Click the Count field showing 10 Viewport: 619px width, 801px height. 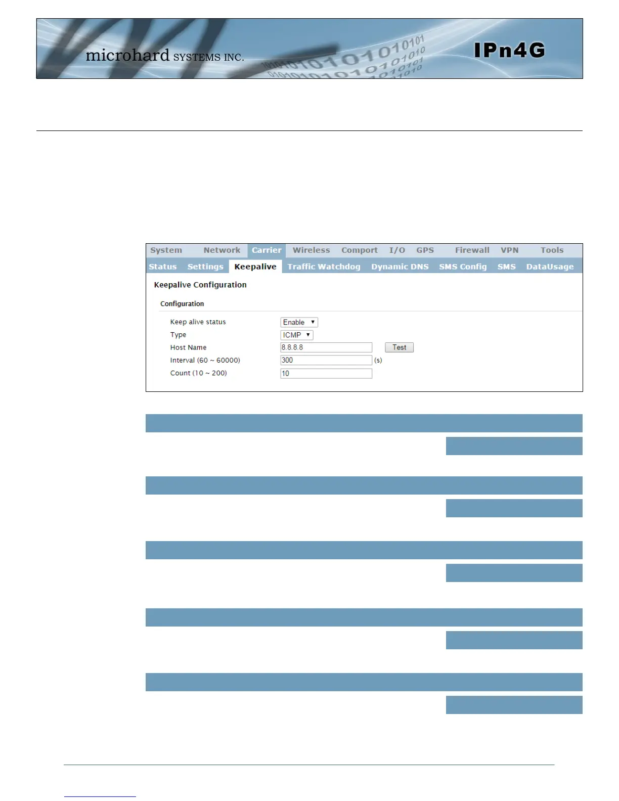point(326,373)
